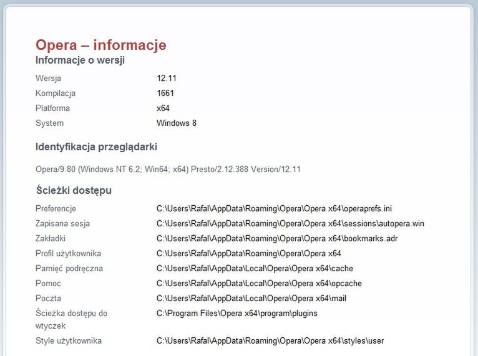478x356 pixels.
Task: Select the path ending in \cache
Action: (255, 268)
